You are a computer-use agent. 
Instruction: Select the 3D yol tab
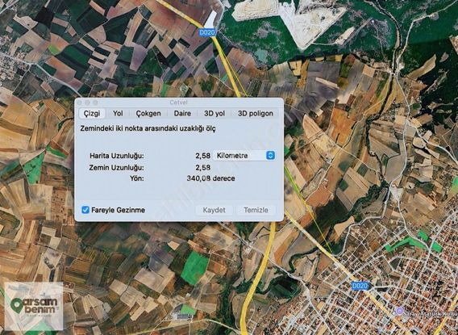(214, 114)
